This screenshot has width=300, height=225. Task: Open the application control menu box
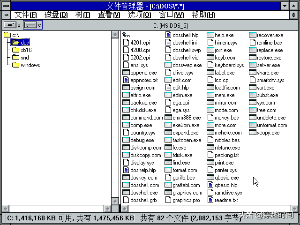(6, 6)
